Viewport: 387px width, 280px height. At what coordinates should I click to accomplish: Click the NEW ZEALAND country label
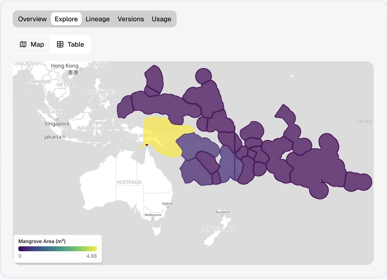coord(218,229)
